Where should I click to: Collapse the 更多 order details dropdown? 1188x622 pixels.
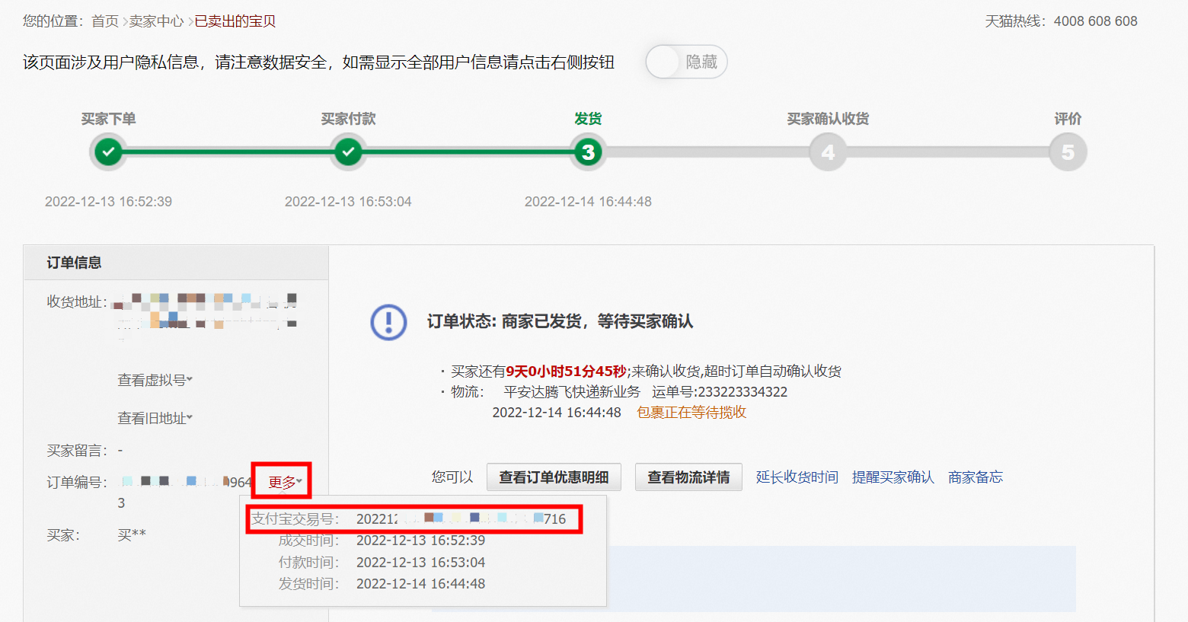(x=285, y=482)
